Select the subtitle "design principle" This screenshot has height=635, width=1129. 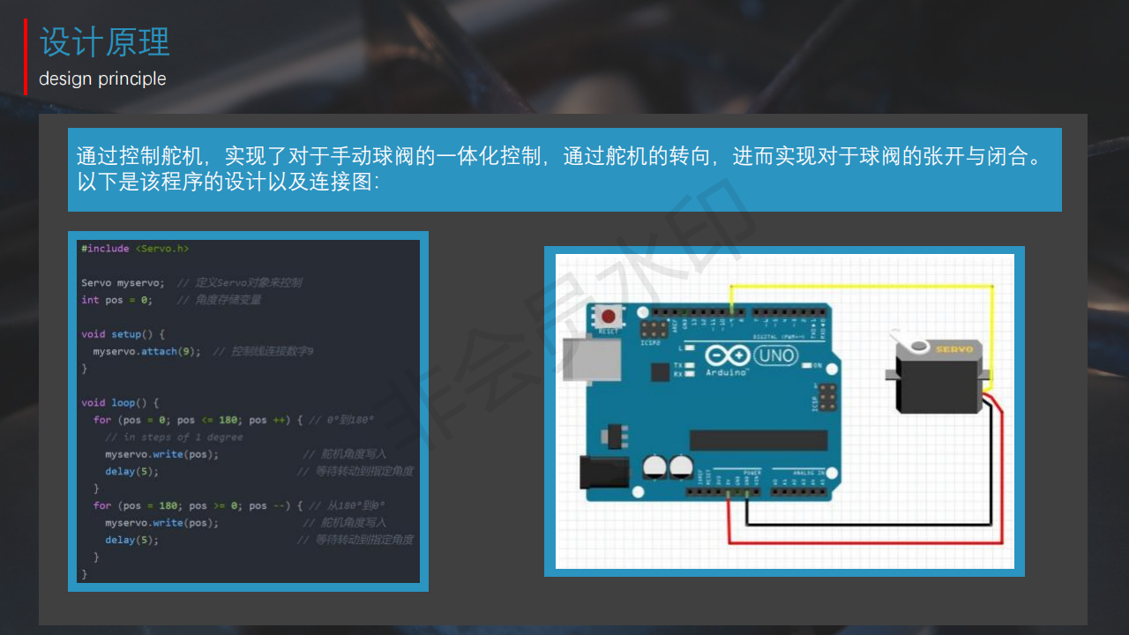pyautogui.click(x=102, y=78)
